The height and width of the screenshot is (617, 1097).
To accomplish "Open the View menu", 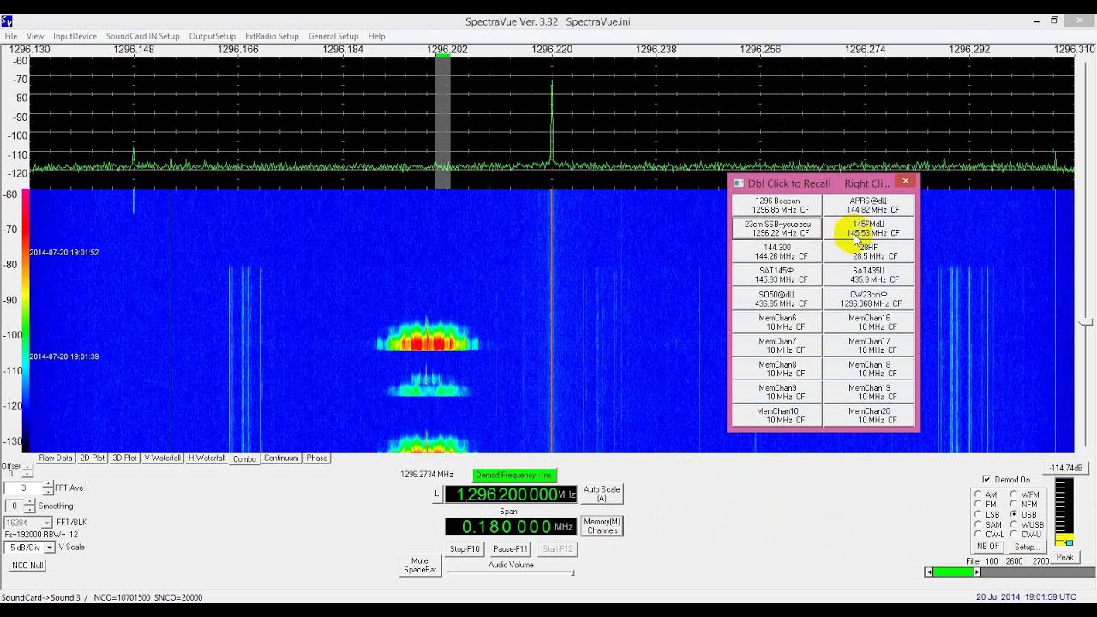I will (x=35, y=37).
